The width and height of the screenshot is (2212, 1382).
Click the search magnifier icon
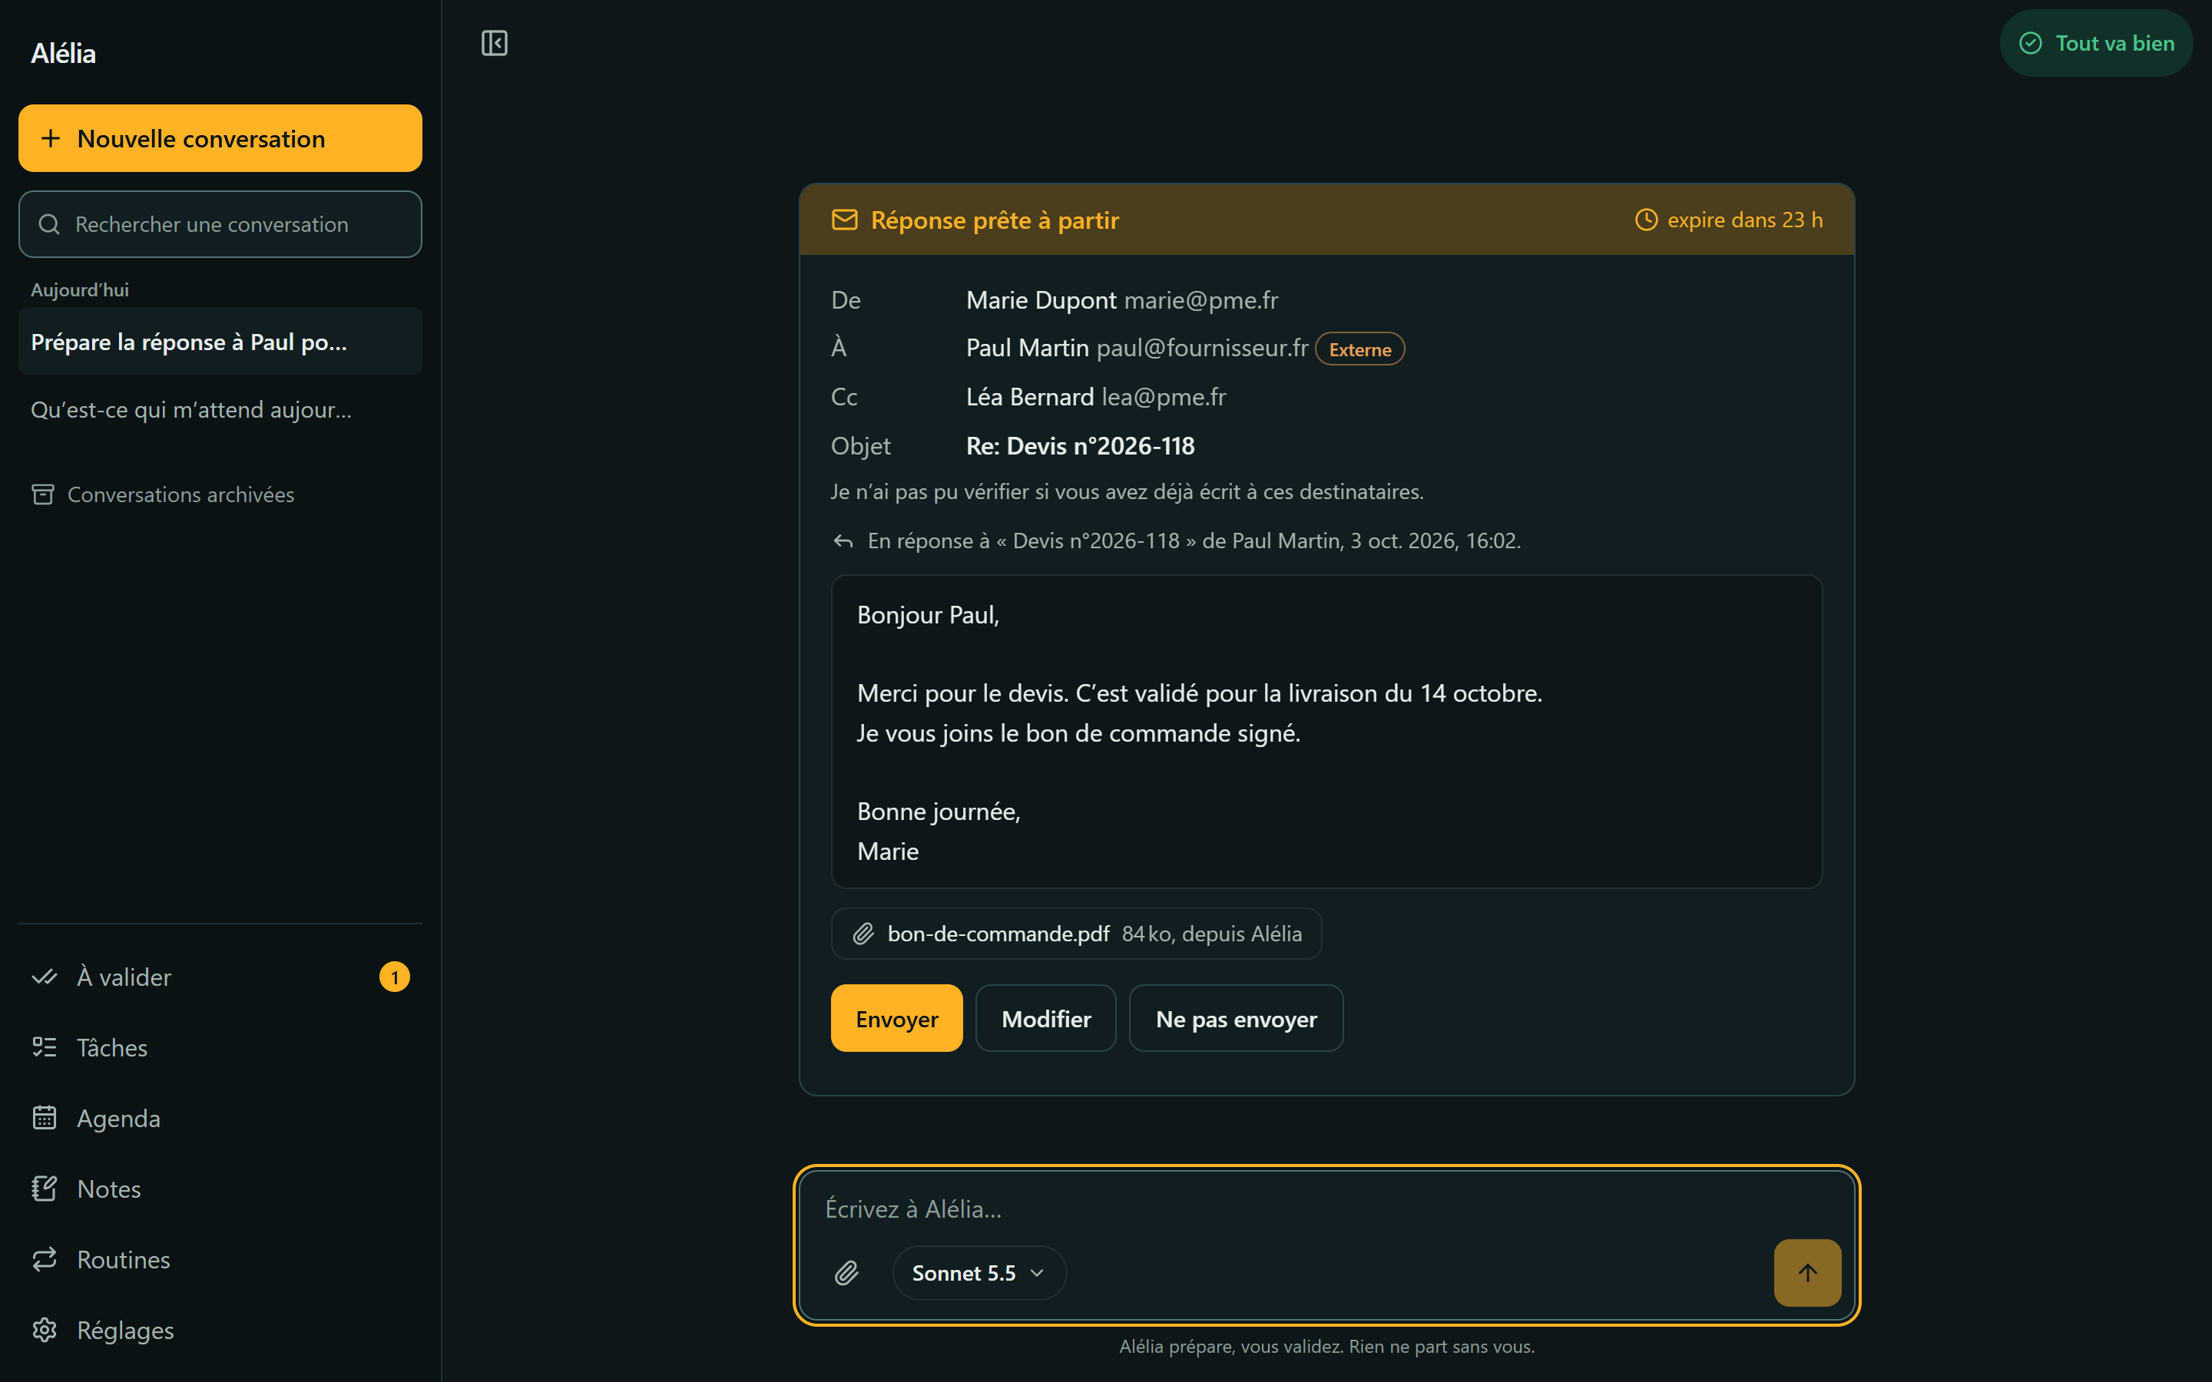pos(49,224)
